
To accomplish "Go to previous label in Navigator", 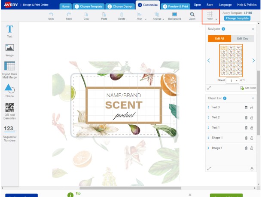I will [x=209, y=60].
